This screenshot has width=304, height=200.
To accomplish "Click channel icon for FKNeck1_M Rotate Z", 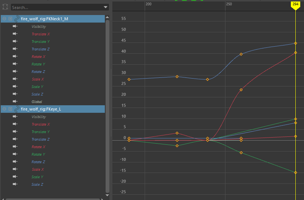I will (x=15, y=71).
